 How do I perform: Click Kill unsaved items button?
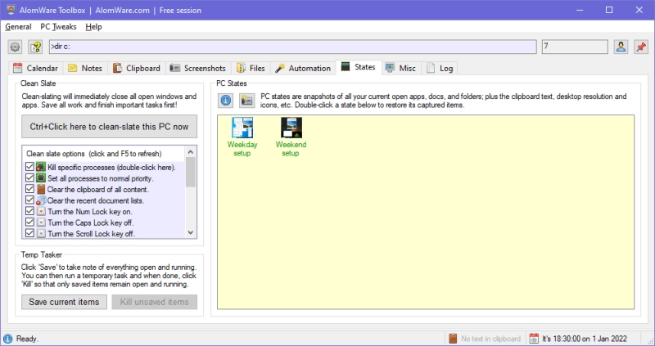coord(154,302)
